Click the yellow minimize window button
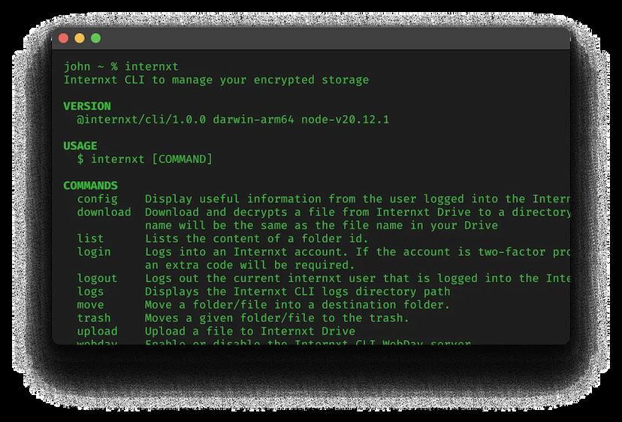The height and width of the screenshot is (422, 622). pos(80,38)
